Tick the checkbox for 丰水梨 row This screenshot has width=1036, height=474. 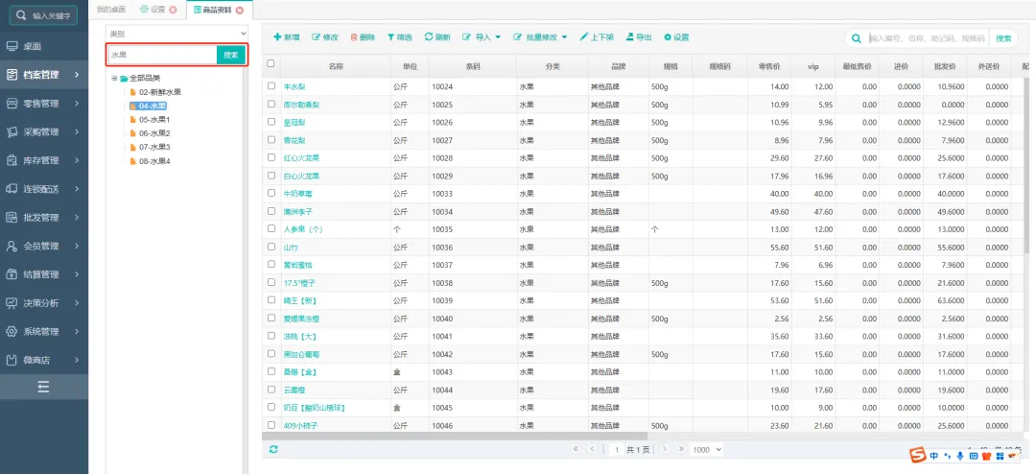click(271, 86)
